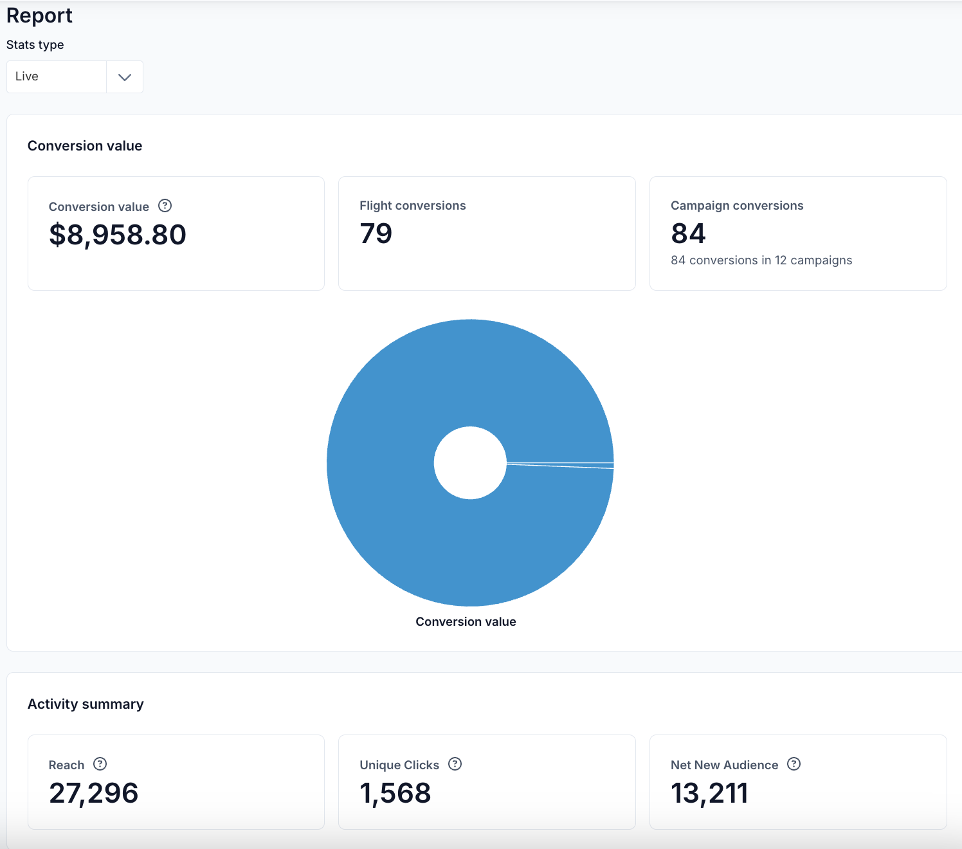Click the Campaign conversions number 84
The height and width of the screenshot is (849, 962).
coord(688,233)
